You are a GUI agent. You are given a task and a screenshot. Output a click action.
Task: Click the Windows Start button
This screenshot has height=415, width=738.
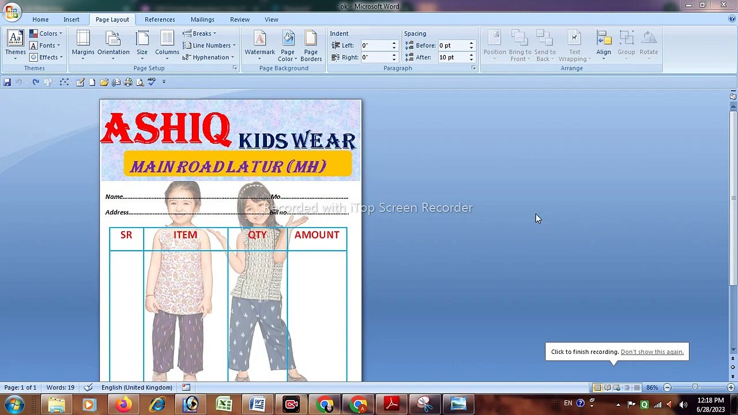click(14, 404)
